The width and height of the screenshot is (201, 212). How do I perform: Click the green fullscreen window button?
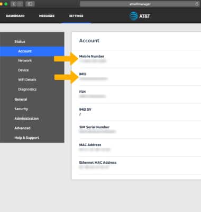(6, 4)
